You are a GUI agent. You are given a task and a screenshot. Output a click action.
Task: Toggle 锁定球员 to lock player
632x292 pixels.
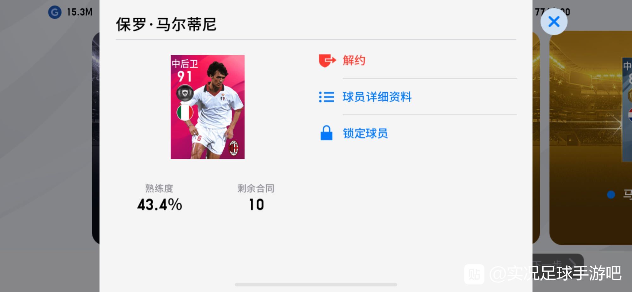click(365, 133)
